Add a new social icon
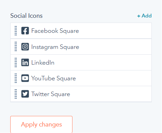 [144, 16]
